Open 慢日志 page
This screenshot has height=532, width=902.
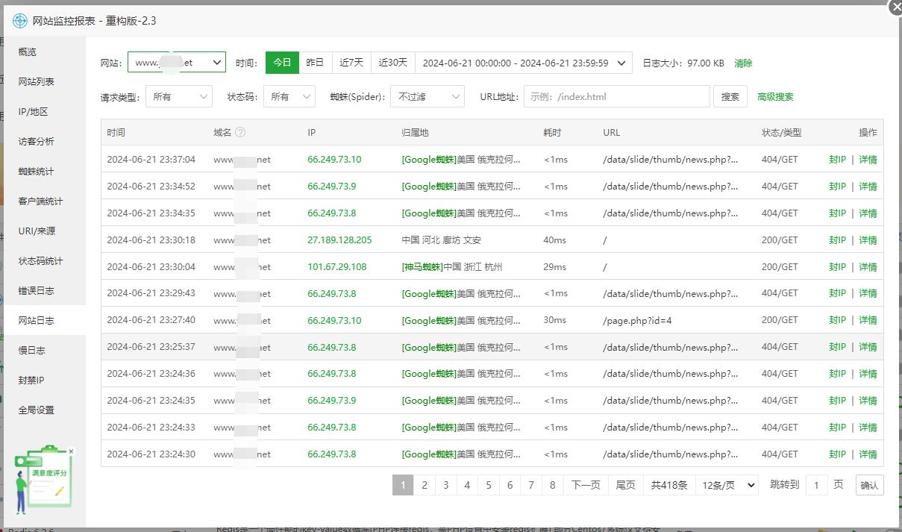click(44, 351)
